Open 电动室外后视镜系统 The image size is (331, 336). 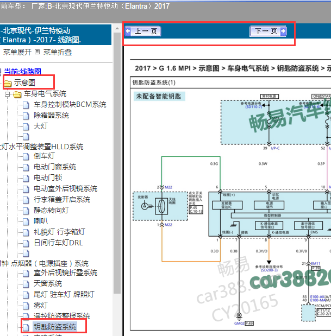point(65,188)
